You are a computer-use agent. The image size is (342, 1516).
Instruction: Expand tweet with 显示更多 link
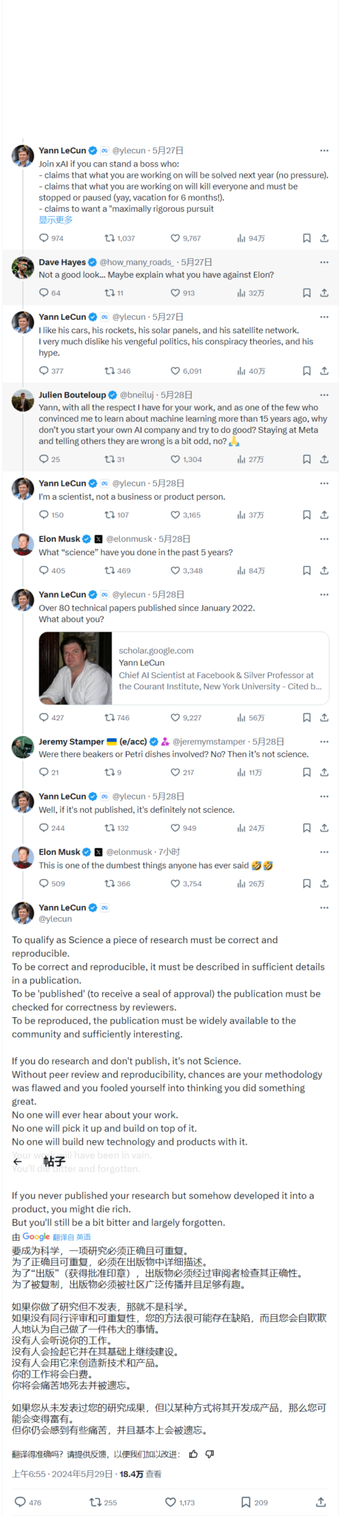56,220
